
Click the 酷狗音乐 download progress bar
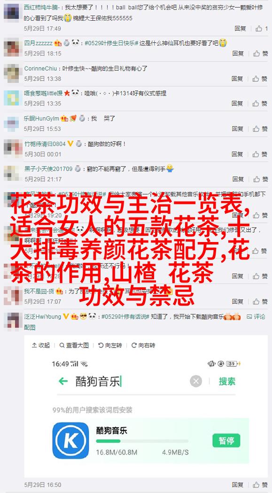[142, 441]
